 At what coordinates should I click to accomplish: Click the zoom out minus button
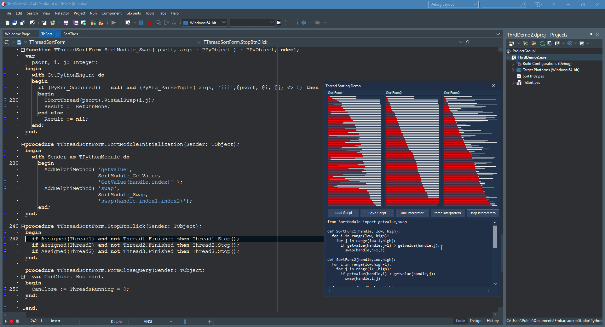click(x=171, y=322)
